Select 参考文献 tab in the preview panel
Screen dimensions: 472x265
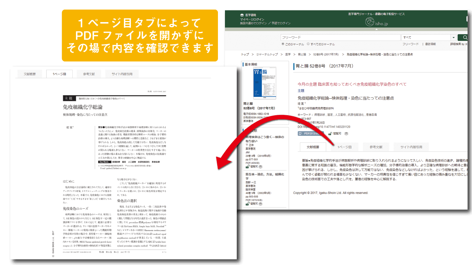pyautogui.click(x=88, y=74)
